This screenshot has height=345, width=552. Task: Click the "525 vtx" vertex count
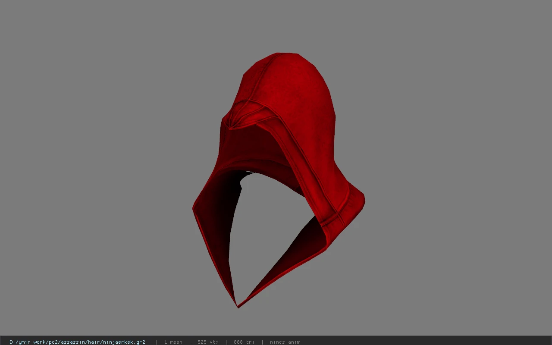tap(208, 342)
